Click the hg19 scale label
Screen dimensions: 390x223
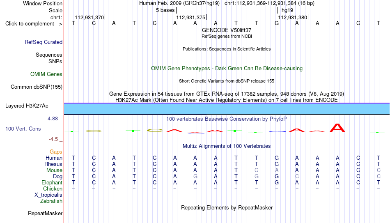287,10
